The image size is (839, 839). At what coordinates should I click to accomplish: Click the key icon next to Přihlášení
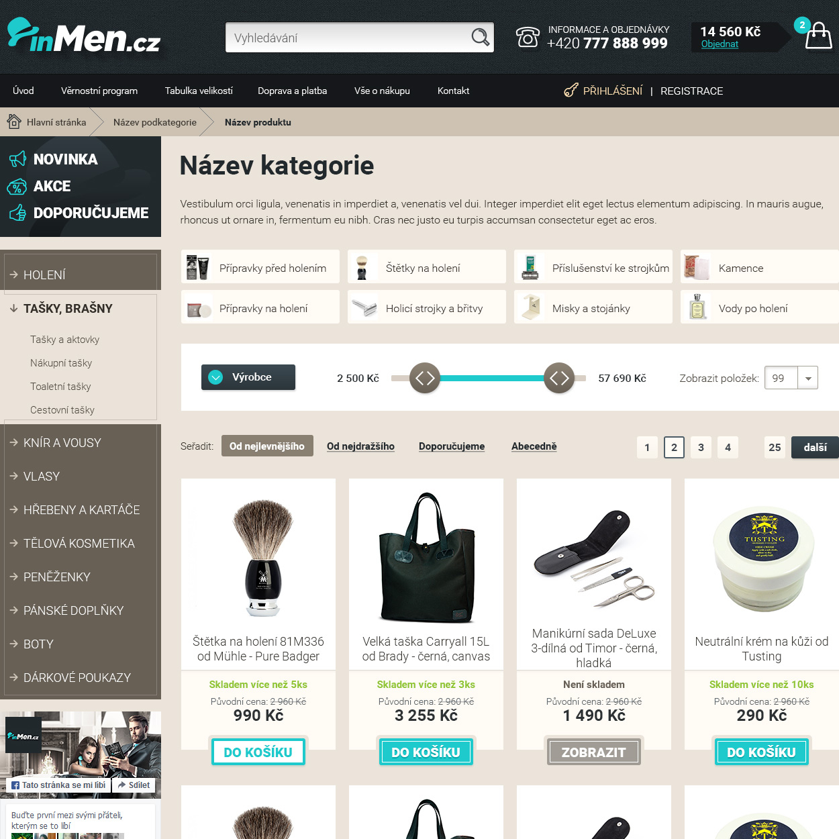[x=571, y=91]
